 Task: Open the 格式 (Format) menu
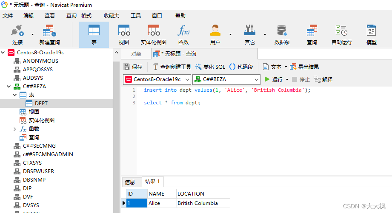click(86, 15)
